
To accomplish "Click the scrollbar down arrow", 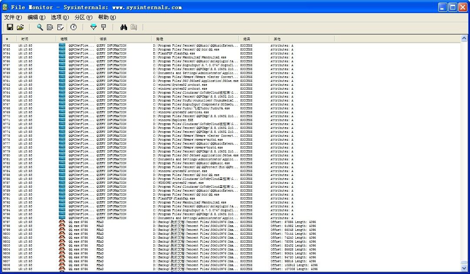I will 464,268.
